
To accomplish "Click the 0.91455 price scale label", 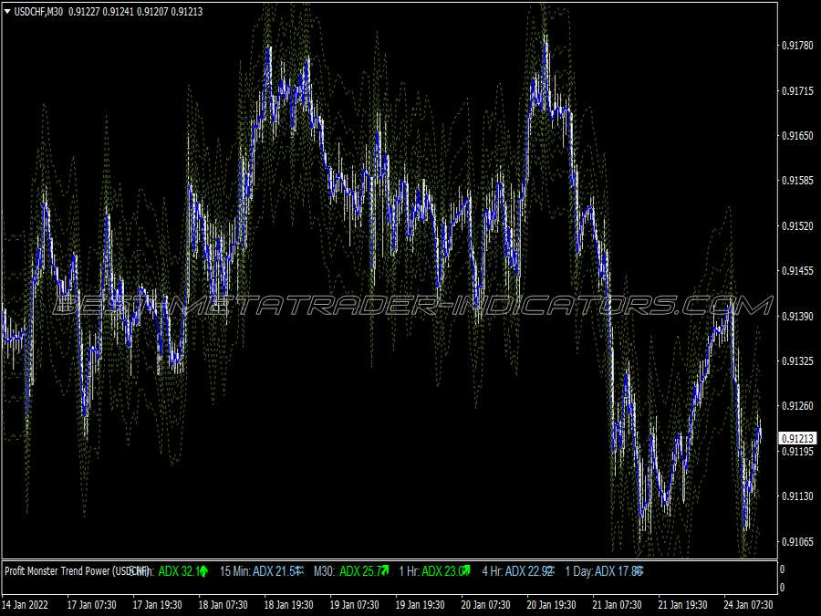I will (797, 271).
